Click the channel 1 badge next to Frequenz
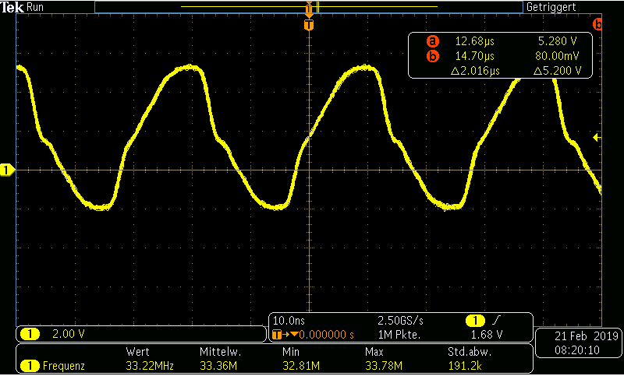Image resolution: width=624 pixels, height=376 pixels. point(30,366)
